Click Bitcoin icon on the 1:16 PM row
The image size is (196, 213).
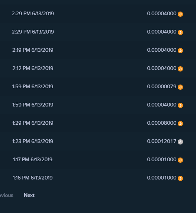coord(180,178)
